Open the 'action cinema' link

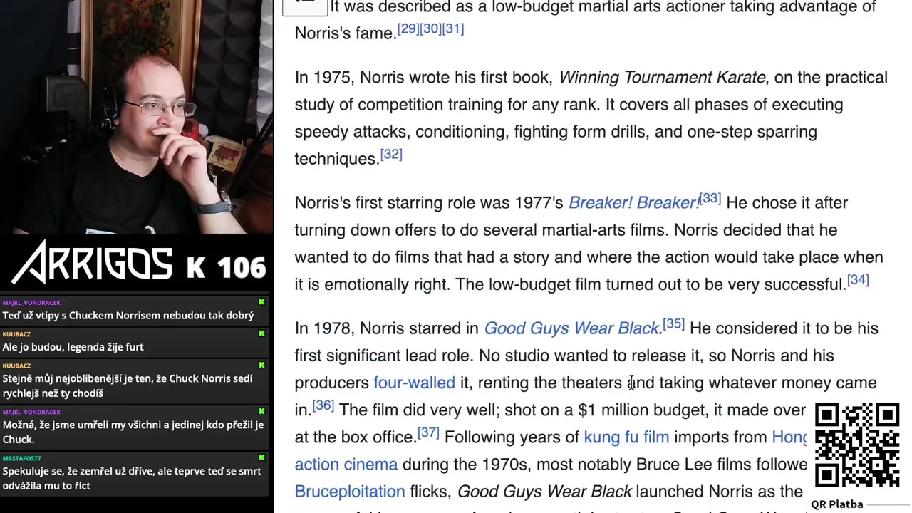point(346,465)
